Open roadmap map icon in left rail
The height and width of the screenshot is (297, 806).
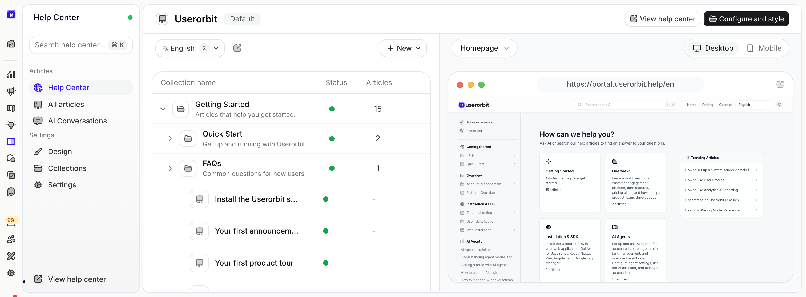11,108
